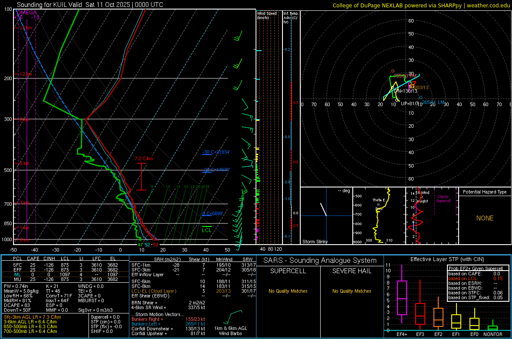Select the NONE hazard type text

point(485,218)
